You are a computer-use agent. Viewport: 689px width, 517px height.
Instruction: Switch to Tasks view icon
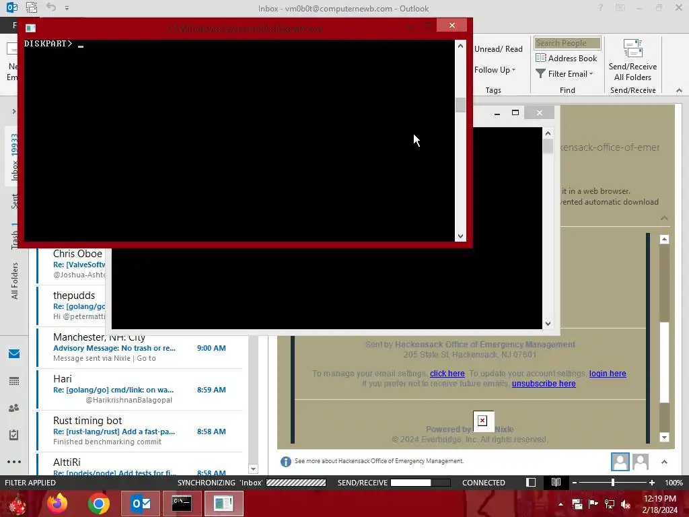[x=14, y=435]
